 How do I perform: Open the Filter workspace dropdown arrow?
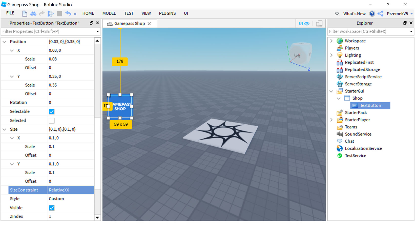411,32
